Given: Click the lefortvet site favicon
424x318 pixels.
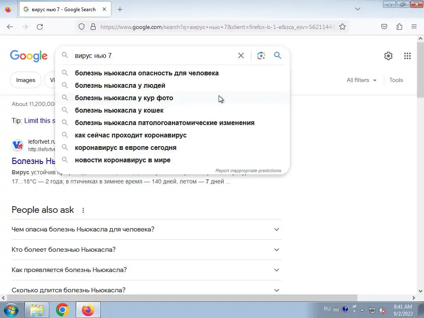Looking at the screenshot, I should (17, 145).
